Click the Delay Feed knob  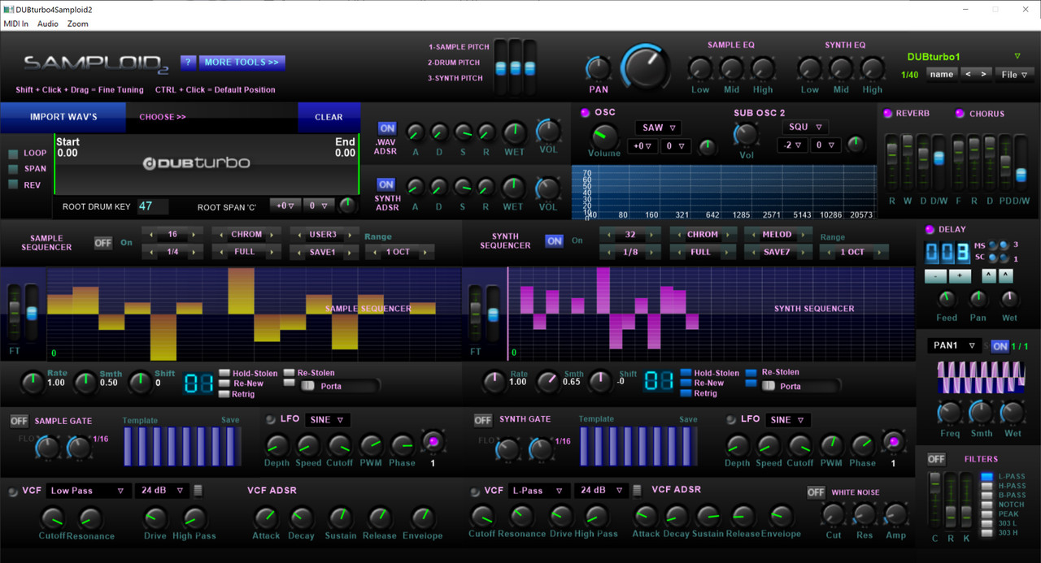pos(946,299)
